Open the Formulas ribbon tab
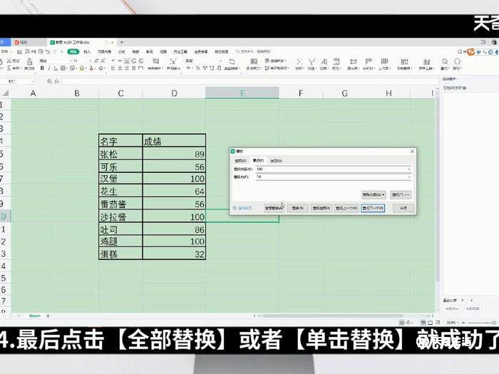Viewport: 499px width, 374px height. pyautogui.click(x=122, y=51)
